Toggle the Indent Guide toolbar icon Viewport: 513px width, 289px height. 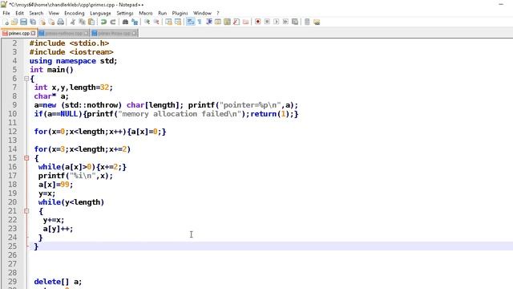coord(208,22)
